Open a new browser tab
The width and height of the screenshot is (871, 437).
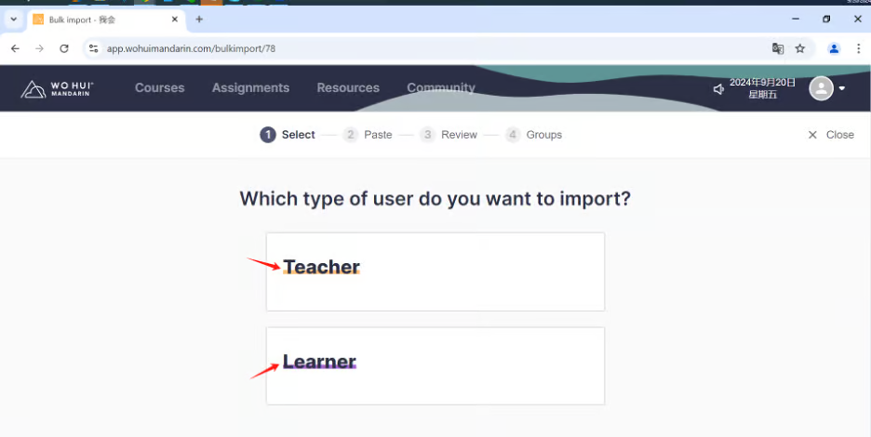199,19
